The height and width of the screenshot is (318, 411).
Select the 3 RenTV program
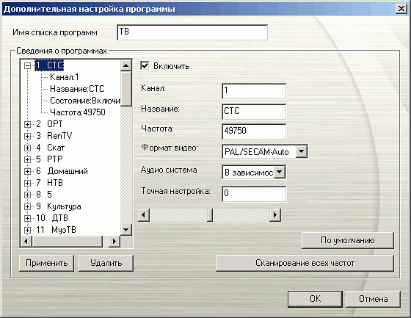[54, 136]
